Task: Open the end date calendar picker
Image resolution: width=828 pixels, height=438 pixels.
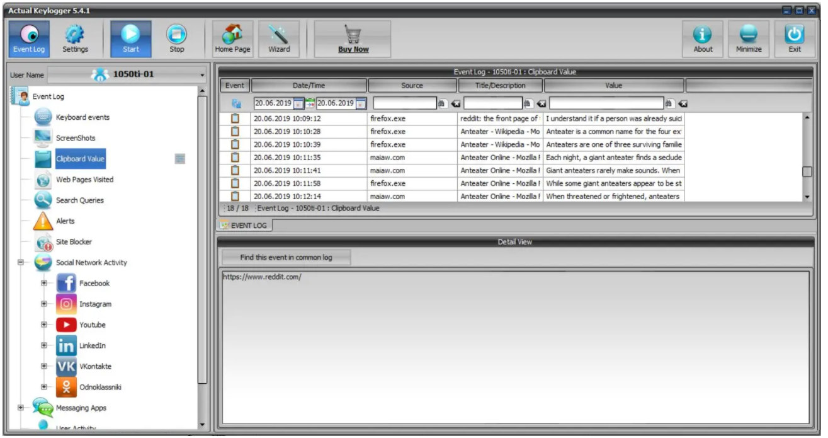Action: coord(361,103)
